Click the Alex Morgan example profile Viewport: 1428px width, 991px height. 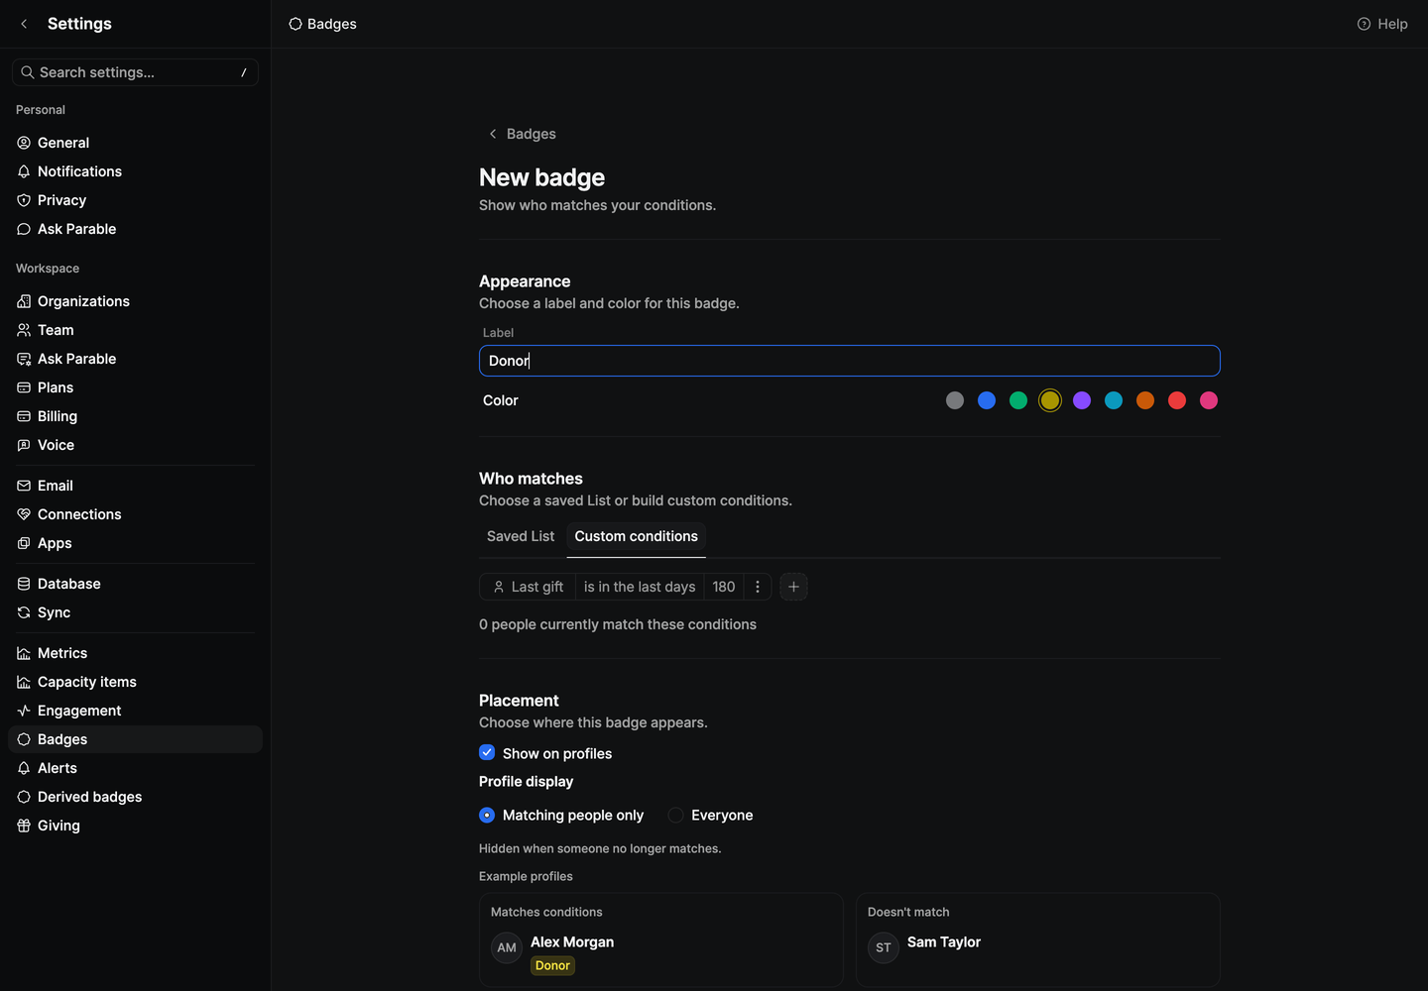coord(661,939)
